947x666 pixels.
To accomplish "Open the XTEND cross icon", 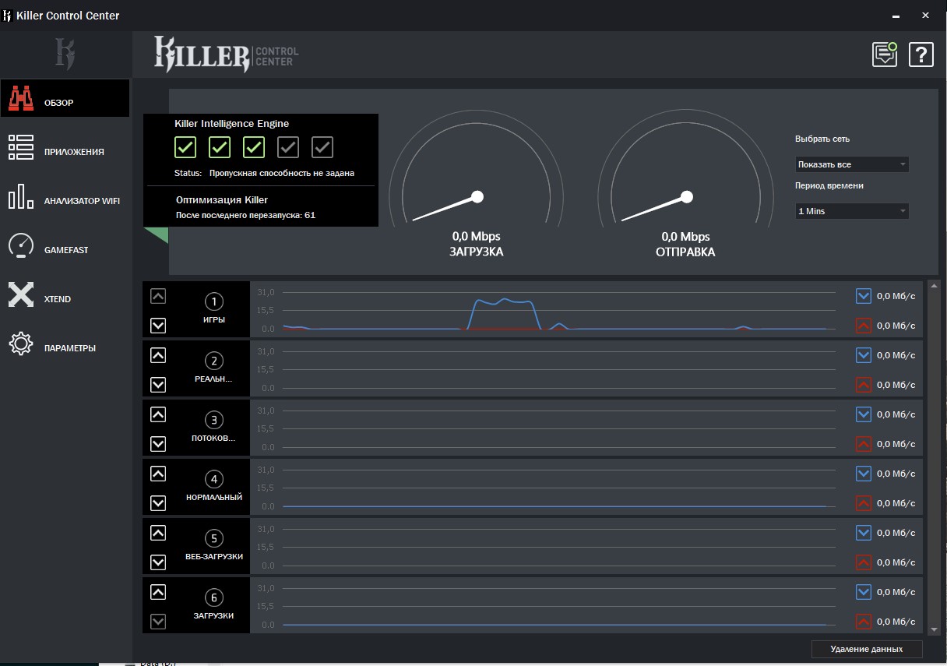I will (21, 295).
